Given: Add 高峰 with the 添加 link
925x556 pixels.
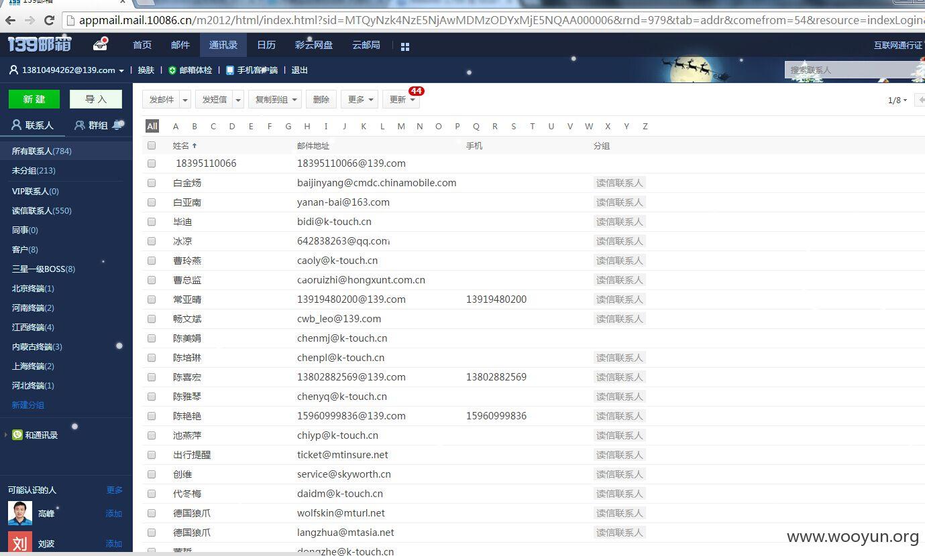Looking at the screenshot, I should [114, 514].
